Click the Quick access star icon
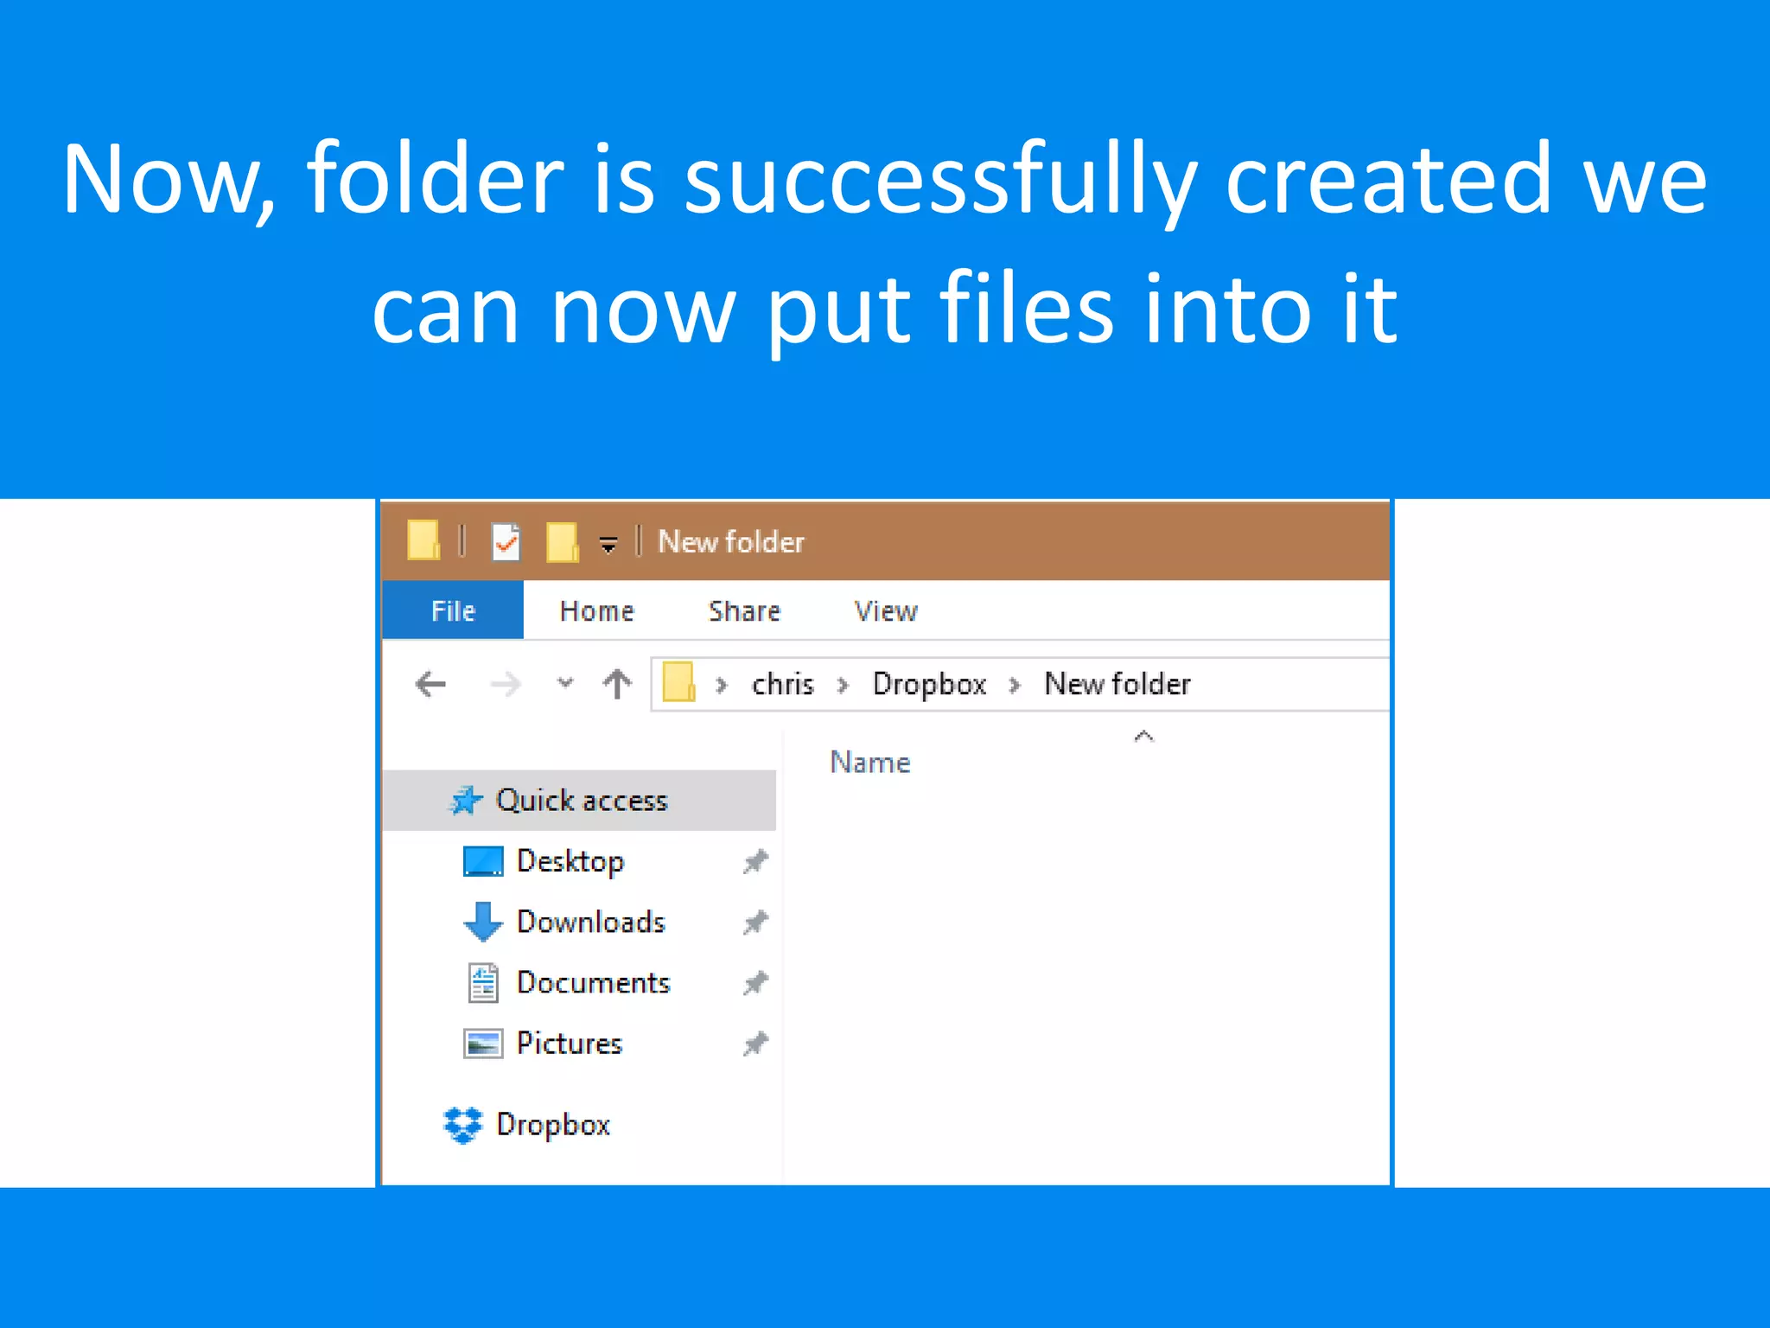The height and width of the screenshot is (1328, 1770). click(x=465, y=801)
